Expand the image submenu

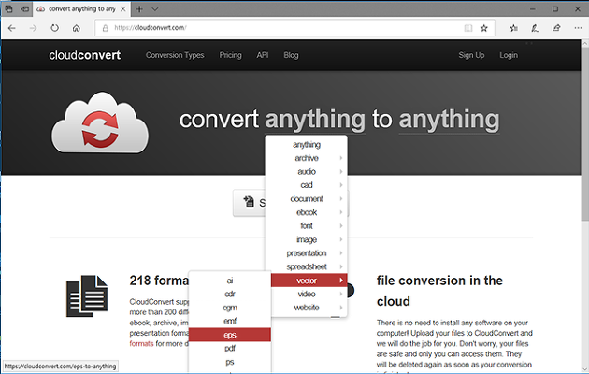tap(306, 239)
